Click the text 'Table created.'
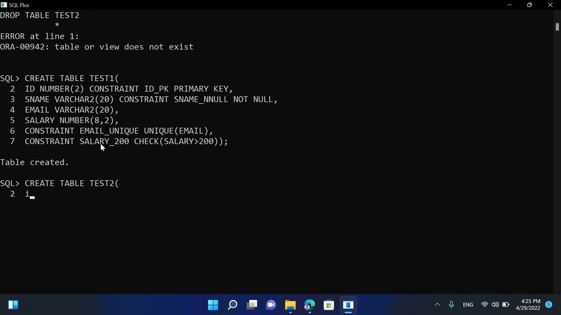 [x=35, y=162]
